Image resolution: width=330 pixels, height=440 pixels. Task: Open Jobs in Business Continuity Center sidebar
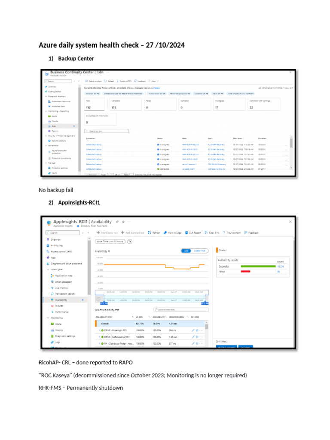point(54,126)
